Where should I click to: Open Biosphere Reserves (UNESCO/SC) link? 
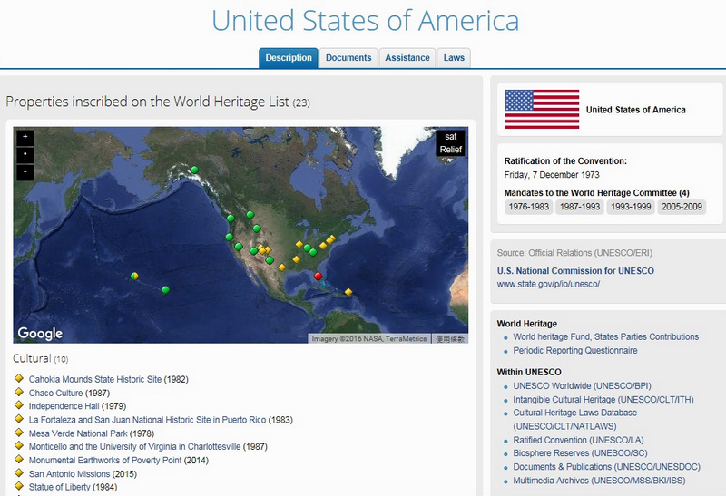pos(580,453)
